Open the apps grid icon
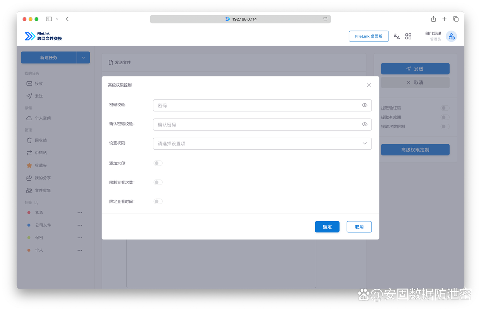Viewport: 481px width, 311px height. point(408,36)
